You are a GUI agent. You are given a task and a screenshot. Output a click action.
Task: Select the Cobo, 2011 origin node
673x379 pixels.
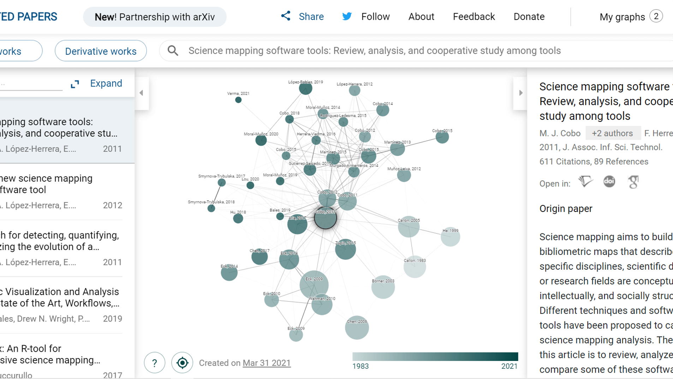point(325,218)
